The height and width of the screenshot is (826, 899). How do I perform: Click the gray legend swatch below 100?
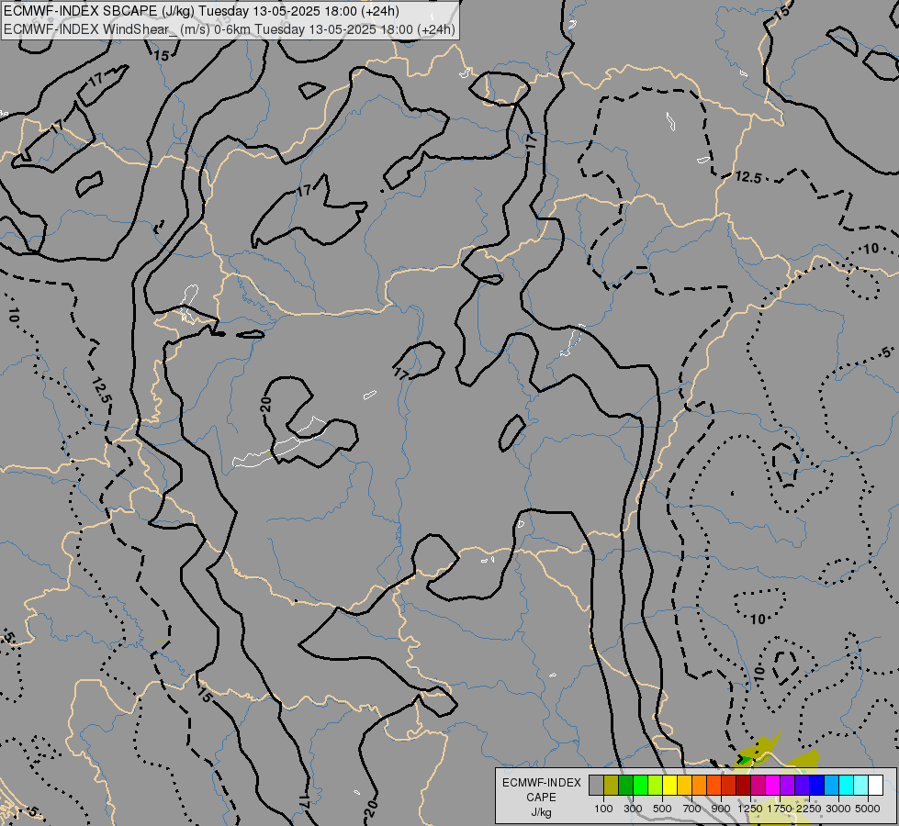[x=596, y=786]
